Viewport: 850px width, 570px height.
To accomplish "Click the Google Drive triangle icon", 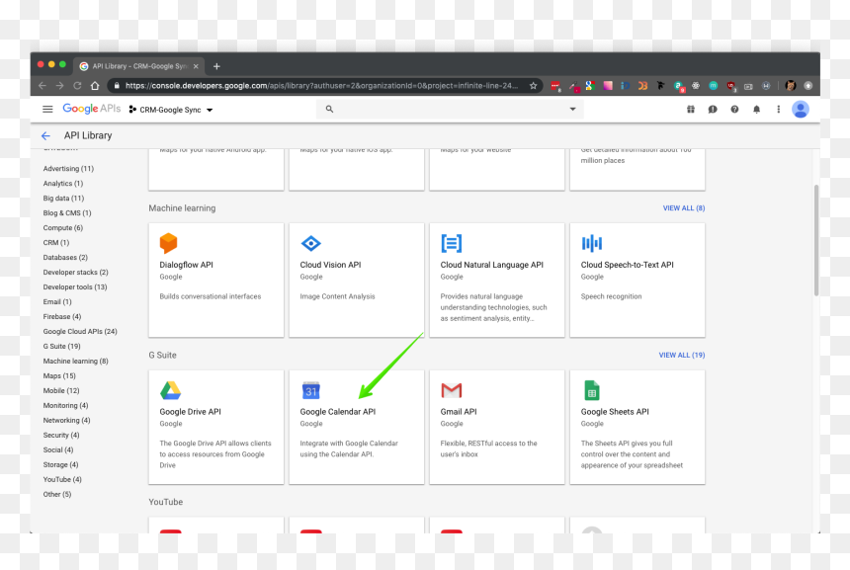I will coord(170,390).
